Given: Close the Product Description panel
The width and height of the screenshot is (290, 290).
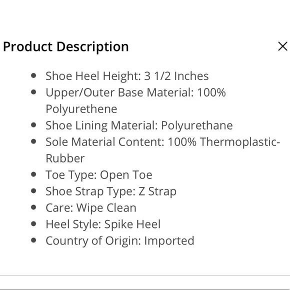Looking at the screenshot, I should coord(282,46).
